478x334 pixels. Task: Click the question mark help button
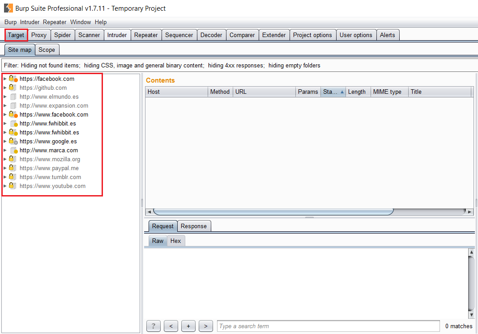[x=153, y=326]
